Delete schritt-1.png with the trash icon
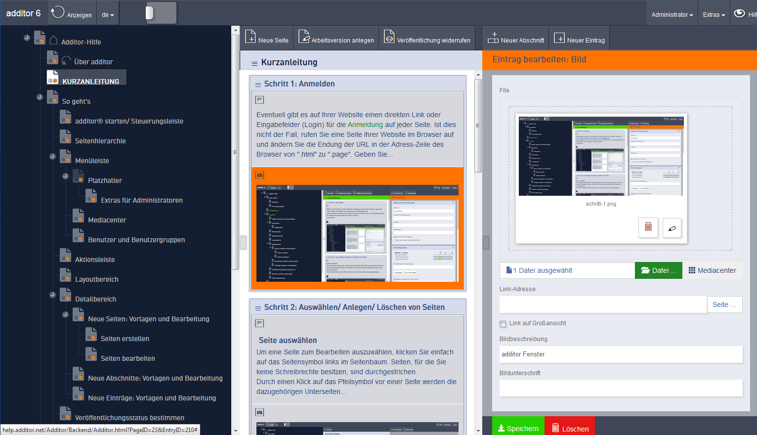757x435 pixels. (648, 227)
